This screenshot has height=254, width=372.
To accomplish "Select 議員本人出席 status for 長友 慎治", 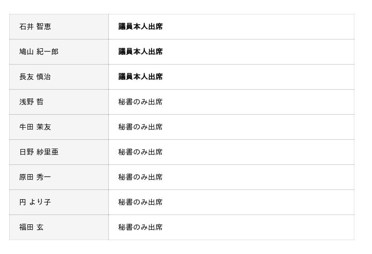I will click(140, 77).
